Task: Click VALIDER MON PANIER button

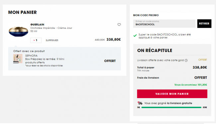Action: pyautogui.click(x=172, y=94)
